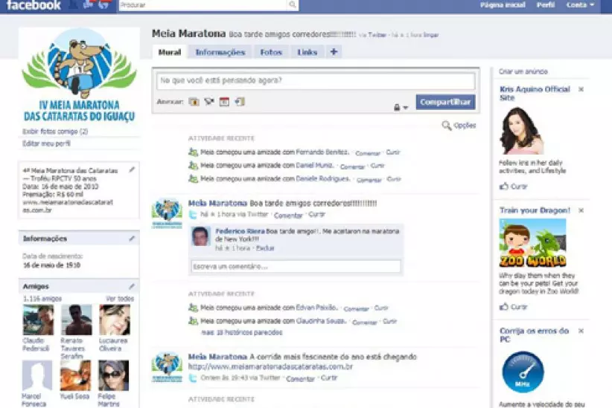Click the attach event calendar icon
The width and height of the screenshot is (612, 408).
[x=223, y=102]
